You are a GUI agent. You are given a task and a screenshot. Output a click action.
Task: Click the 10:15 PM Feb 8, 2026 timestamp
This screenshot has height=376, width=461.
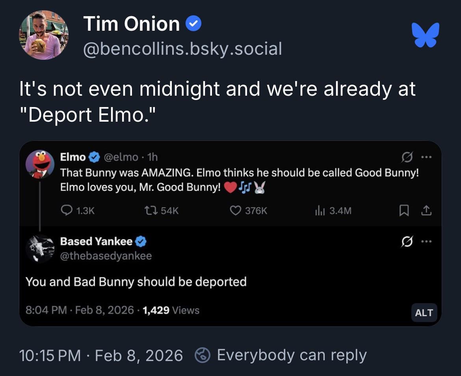(x=101, y=355)
